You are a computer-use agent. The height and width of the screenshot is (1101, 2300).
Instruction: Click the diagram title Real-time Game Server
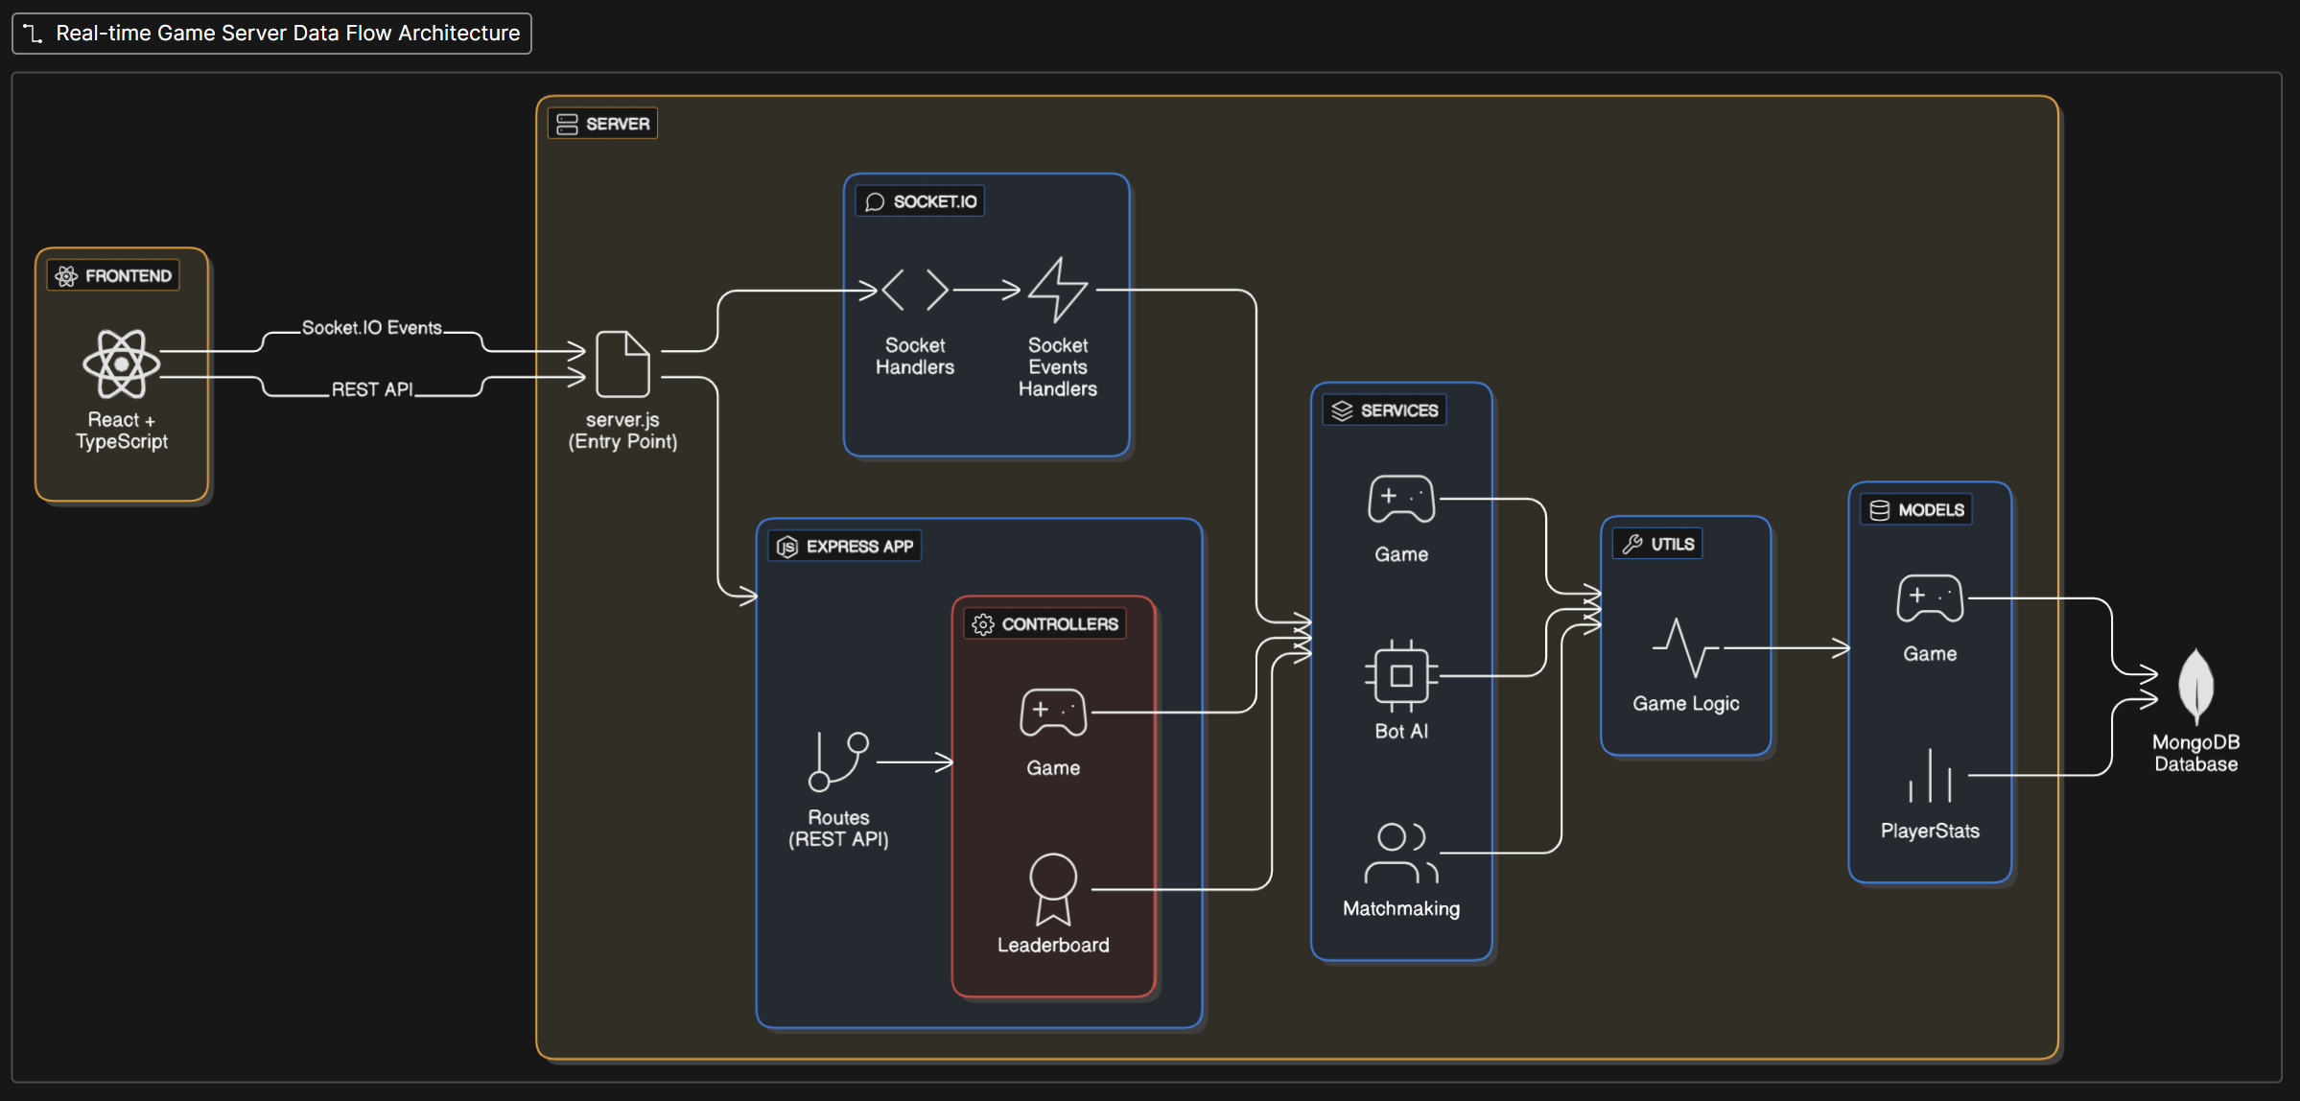point(287,34)
